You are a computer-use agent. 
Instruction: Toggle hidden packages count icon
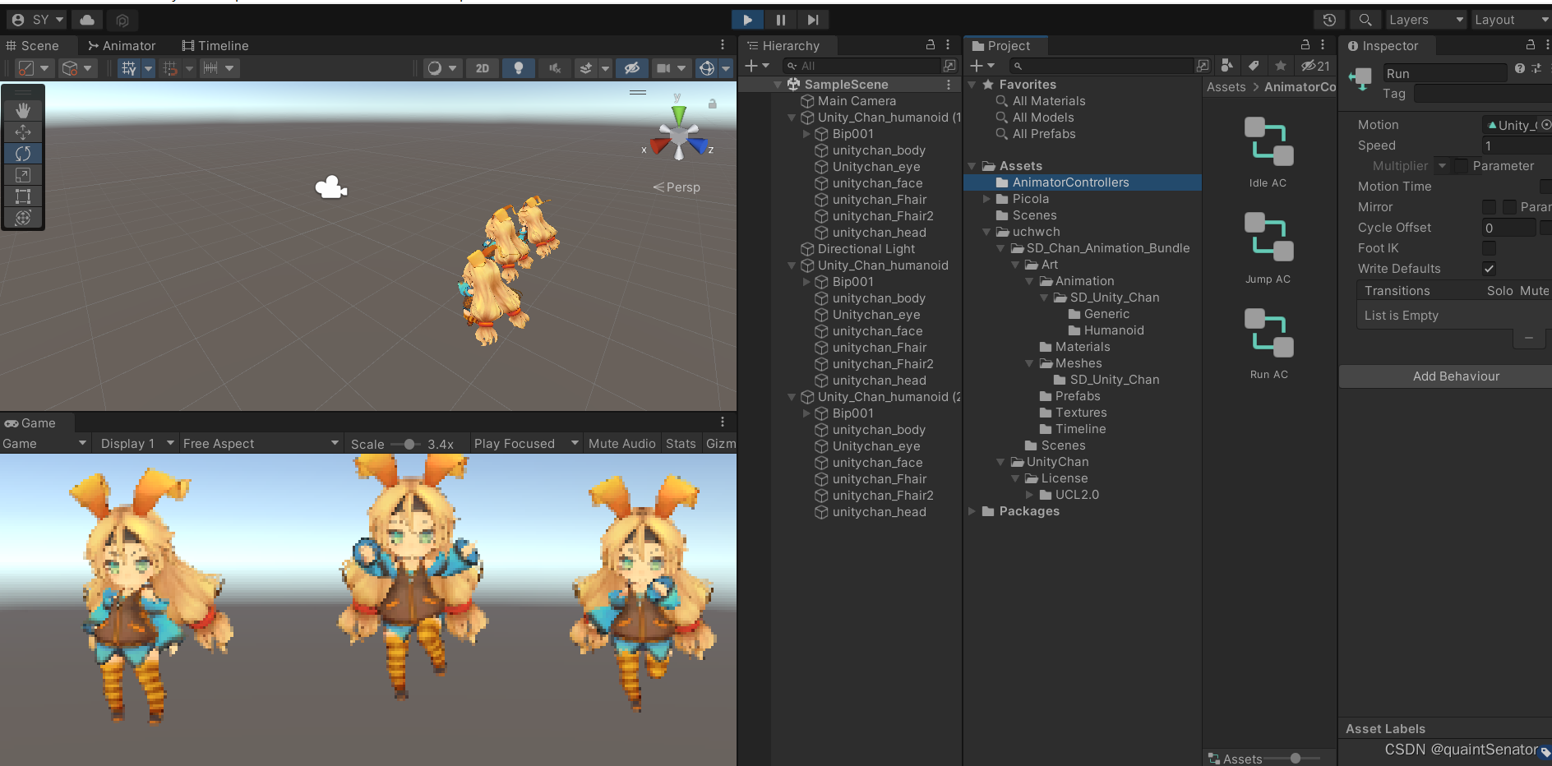(x=1315, y=66)
